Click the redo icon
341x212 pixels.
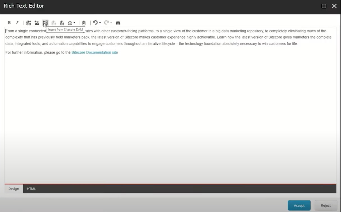coord(106,23)
